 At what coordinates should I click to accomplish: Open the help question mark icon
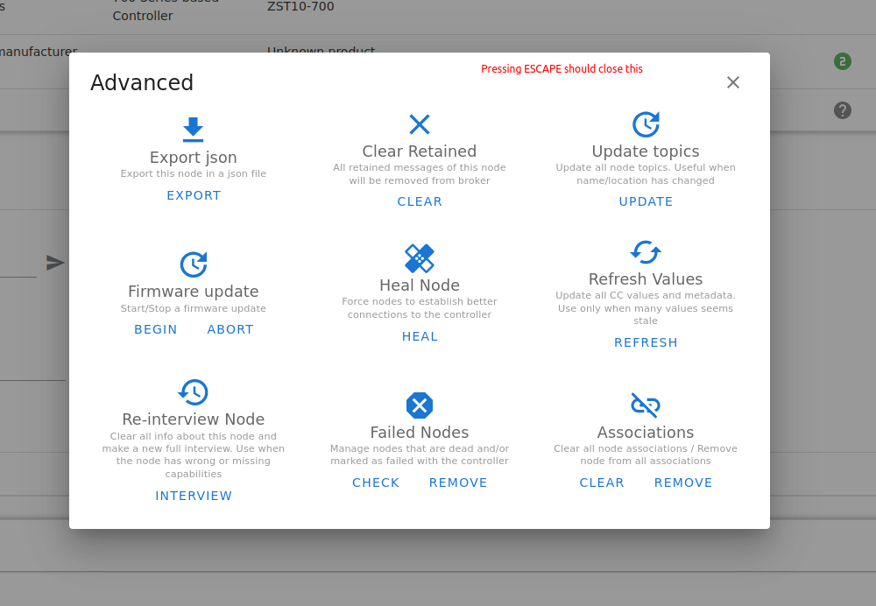pos(842,110)
